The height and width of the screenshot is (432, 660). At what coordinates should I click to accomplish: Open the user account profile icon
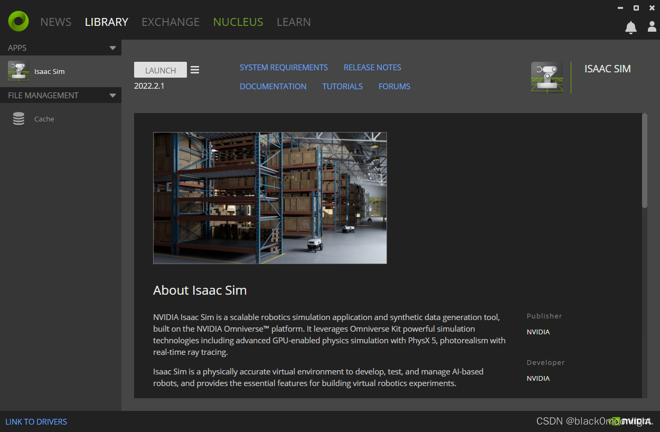652,26
